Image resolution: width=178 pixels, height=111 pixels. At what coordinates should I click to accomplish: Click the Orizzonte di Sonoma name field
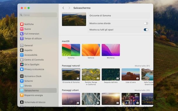pos(119,16)
